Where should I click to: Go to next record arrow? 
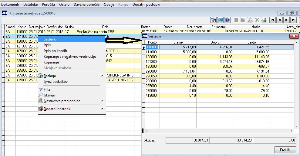click(286, 20)
